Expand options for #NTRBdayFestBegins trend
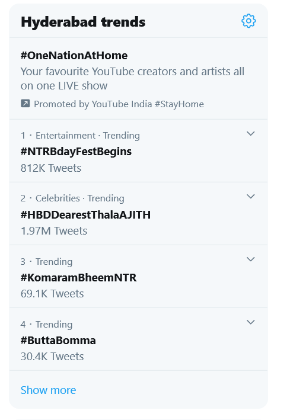This screenshot has height=420, width=290. pos(251,133)
